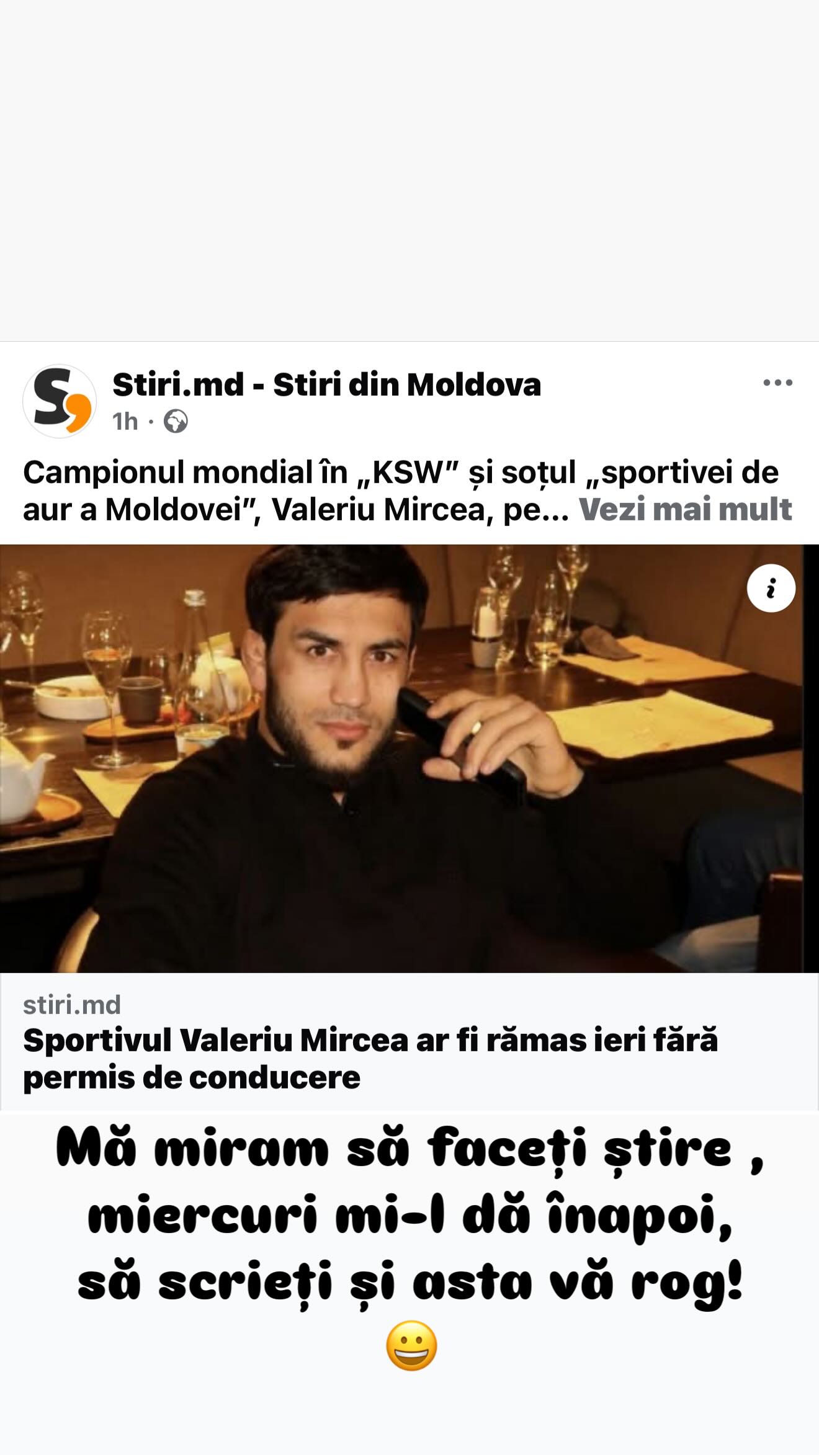The height and width of the screenshot is (1455, 819).
Task: Tap the grinning face emoji sticker
Action: pos(411,1346)
